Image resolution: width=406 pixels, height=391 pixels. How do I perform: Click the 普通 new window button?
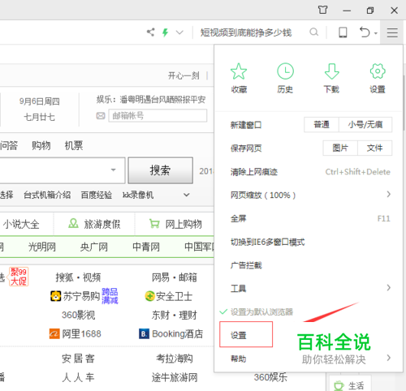322,124
